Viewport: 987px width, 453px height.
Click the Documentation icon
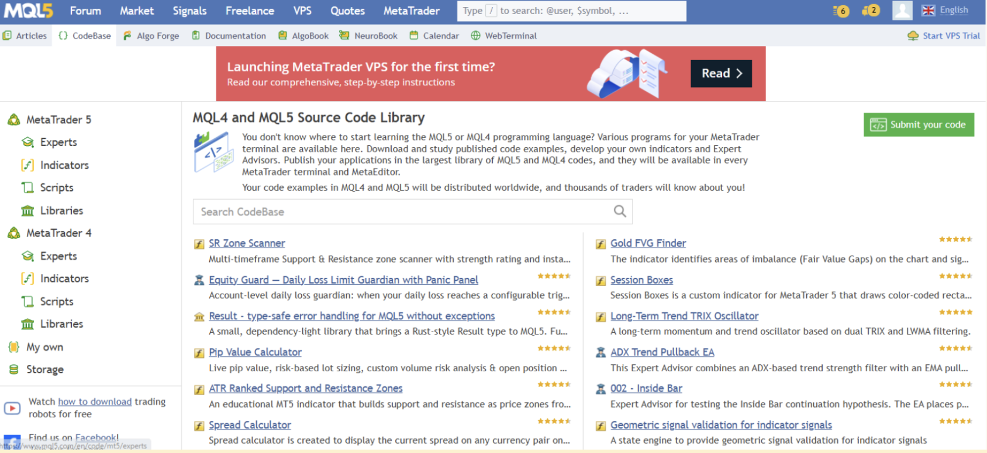196,36
